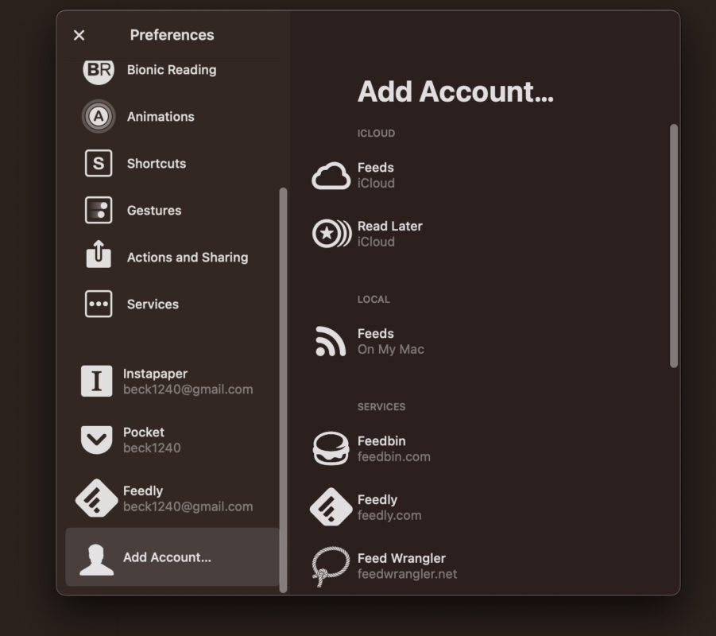
Task: Select Animations in the sidebar
Action: click(161, 117)
